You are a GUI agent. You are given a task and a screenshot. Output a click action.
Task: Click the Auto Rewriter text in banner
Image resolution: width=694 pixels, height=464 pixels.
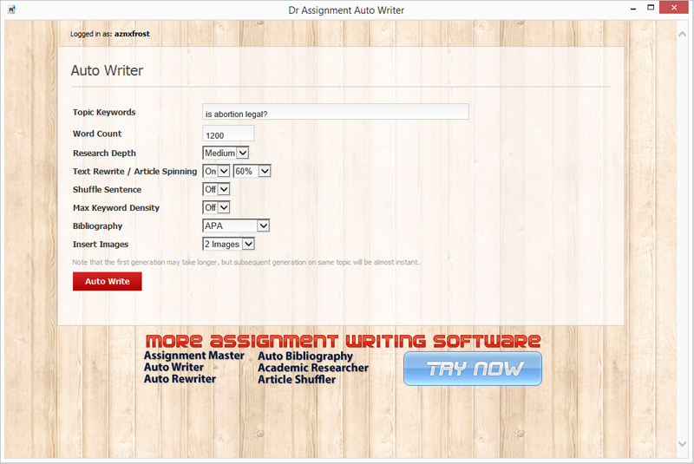click(180, 379)
